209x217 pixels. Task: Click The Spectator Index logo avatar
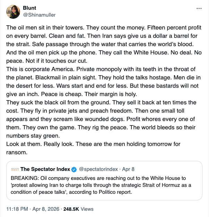tap(15, 170)
